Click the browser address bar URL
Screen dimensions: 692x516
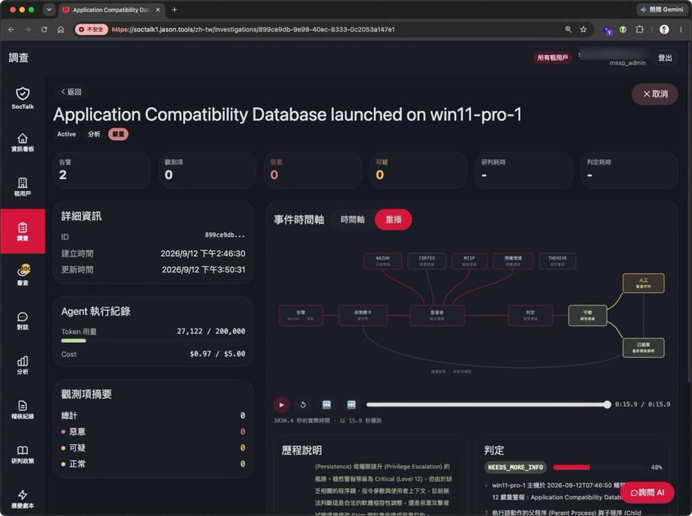253,30
